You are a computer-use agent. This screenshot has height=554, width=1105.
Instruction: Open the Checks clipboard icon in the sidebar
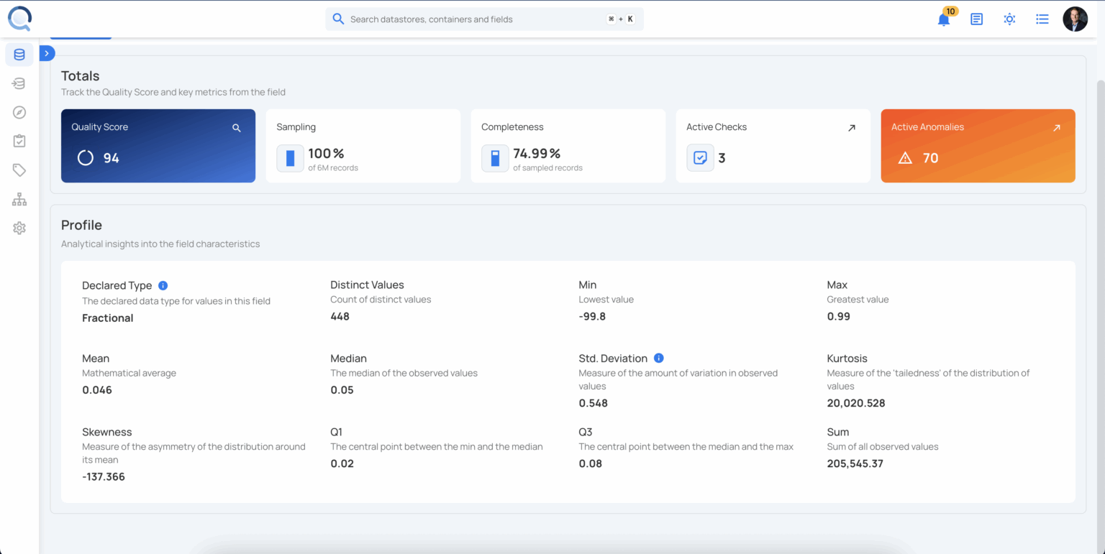(x=19, y=141)
